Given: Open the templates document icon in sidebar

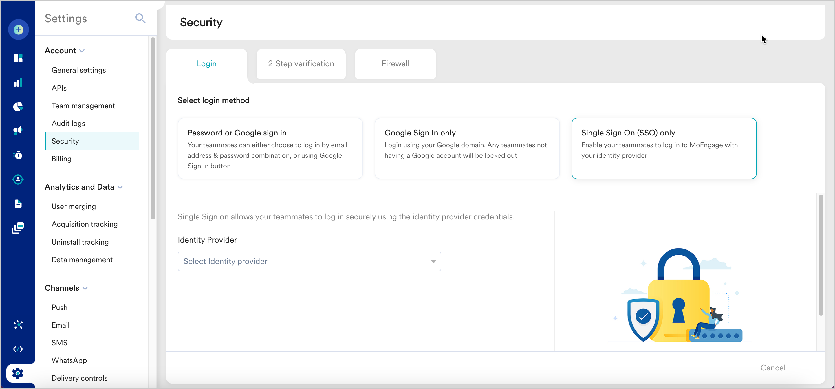Looking at the screenshot, I should pos(18,204).
